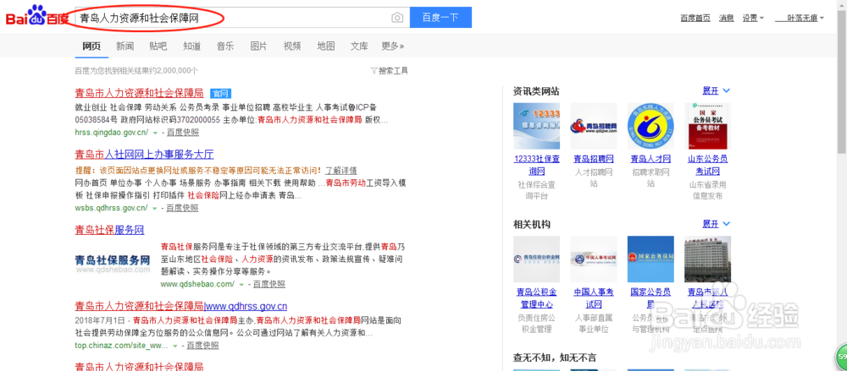
Task: Open the 青岛住房公积金 thumbnail image
Action: (536, 259)
